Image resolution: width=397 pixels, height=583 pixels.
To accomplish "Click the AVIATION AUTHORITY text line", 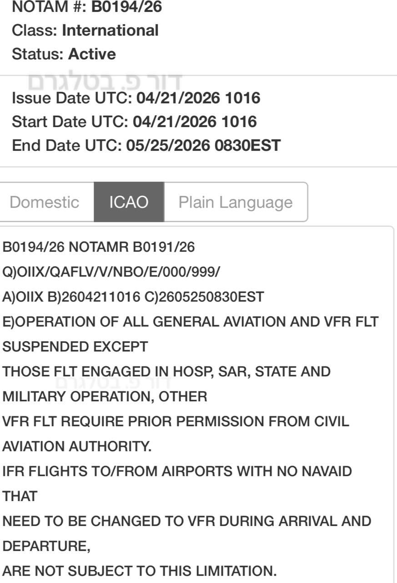I will coord(77,446).
